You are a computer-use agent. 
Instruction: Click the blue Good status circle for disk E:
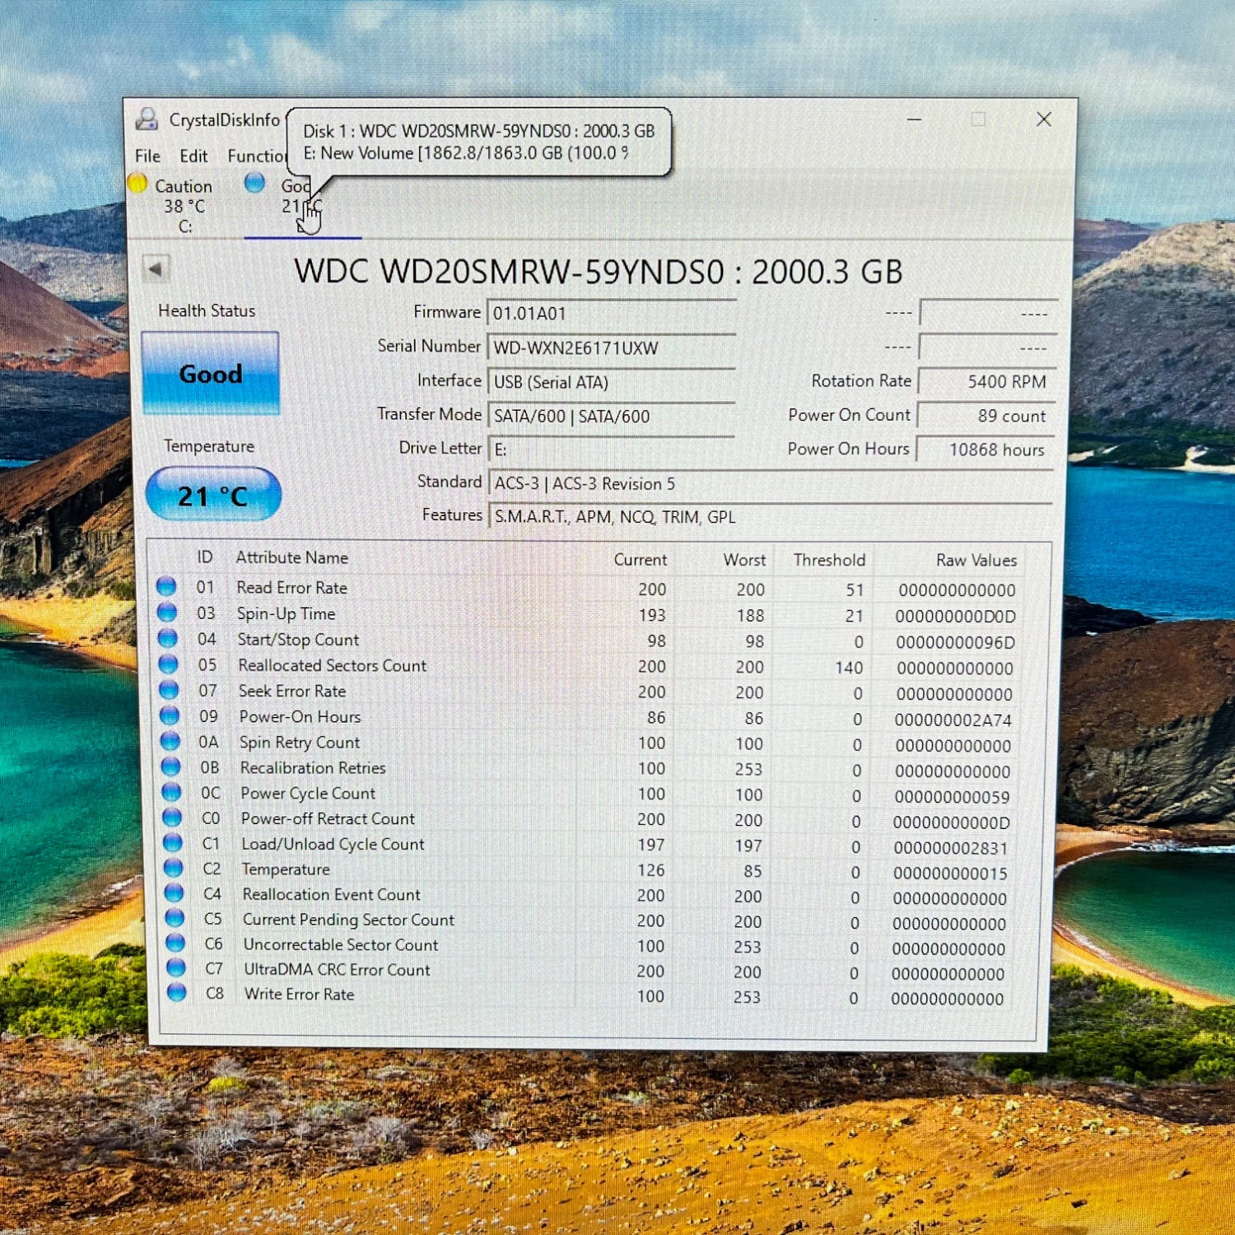click(x=255, y=183)
